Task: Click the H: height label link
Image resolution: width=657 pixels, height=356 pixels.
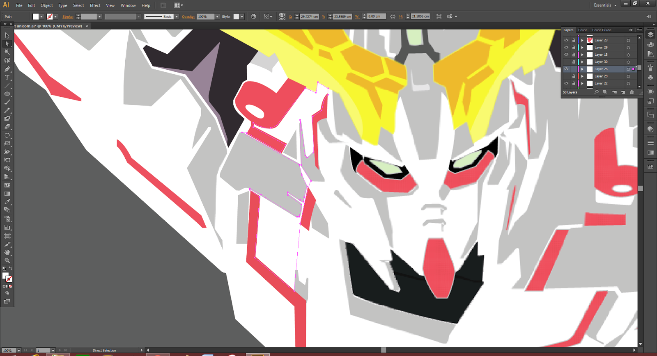Action: [x=401, y=16]
